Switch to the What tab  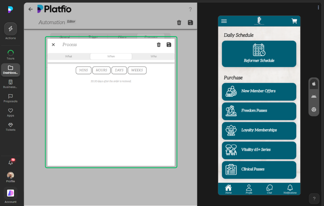[69, 57]
